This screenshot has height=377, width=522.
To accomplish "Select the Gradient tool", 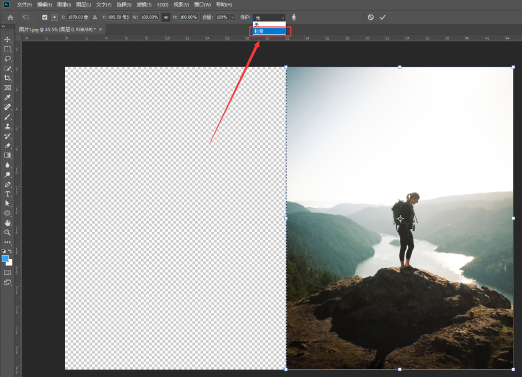I will 7,155.
